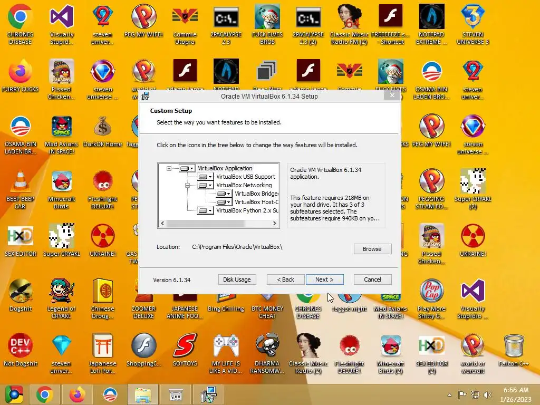Select the Visually Stupid desktop icon, top row
540x405 pixels.
tap(61, 25)
